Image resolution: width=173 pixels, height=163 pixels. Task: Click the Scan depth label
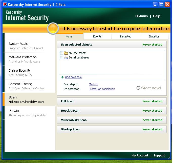(x=71, y=84)
